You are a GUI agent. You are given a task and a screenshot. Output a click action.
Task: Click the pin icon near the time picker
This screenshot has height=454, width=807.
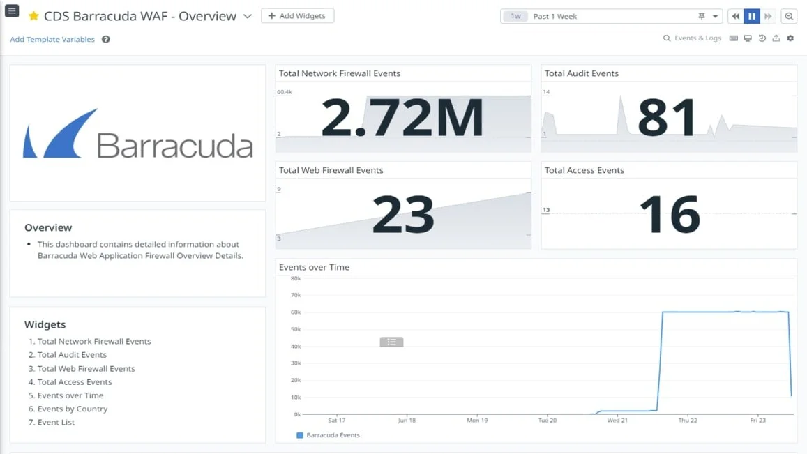click(702, 16)
